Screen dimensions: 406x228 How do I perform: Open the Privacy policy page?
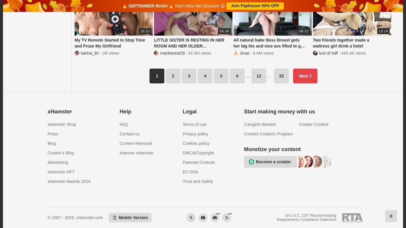[x=195, y=134]
